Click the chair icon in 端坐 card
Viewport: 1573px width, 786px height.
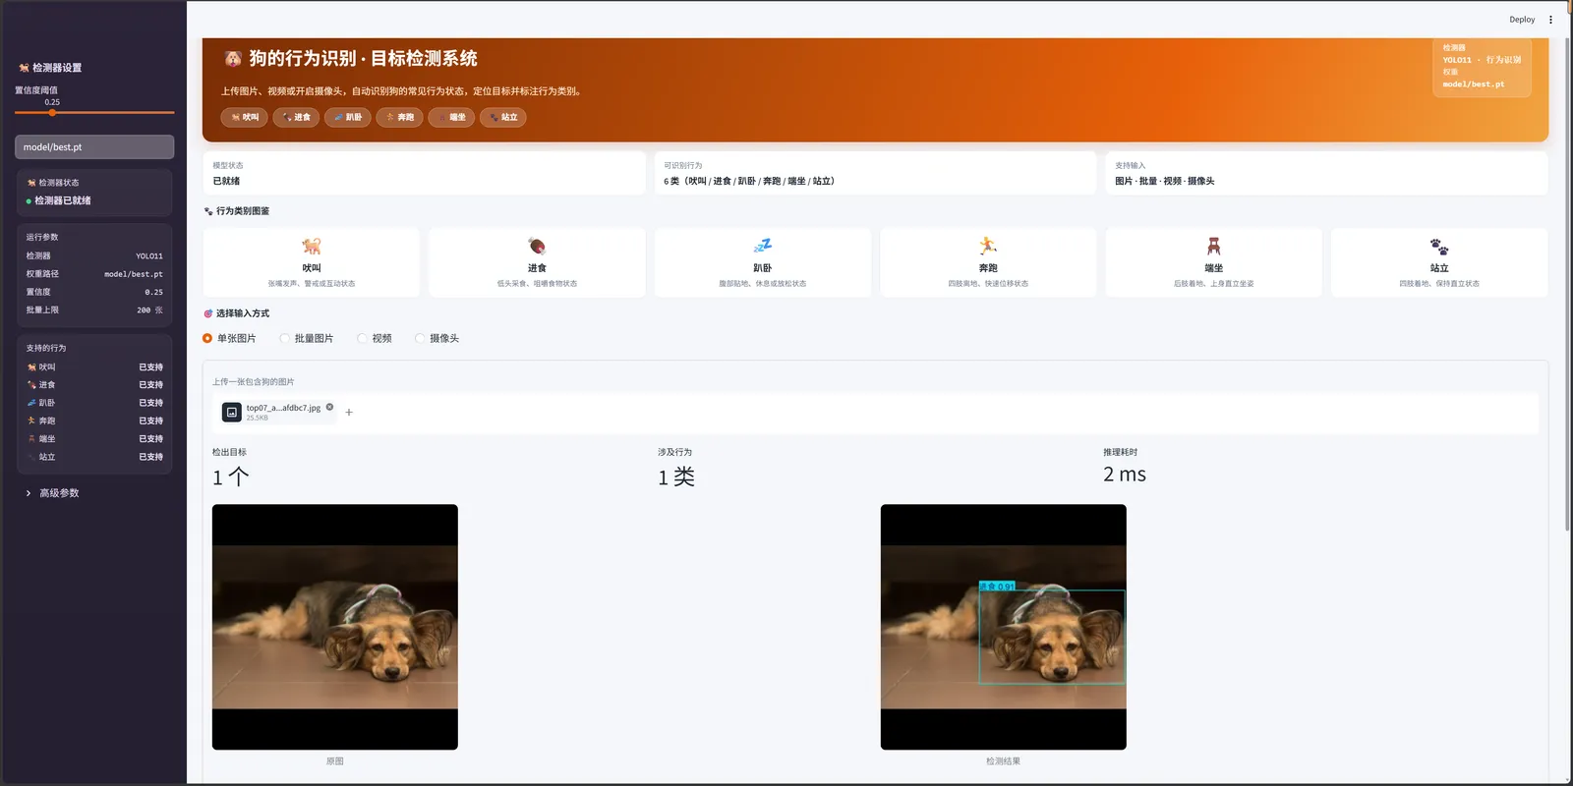pos(1213,246)
